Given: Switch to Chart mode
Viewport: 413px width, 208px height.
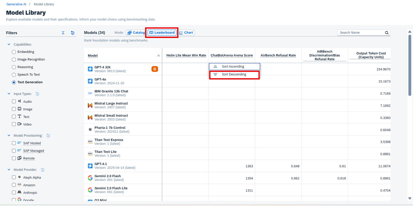Looking at the screenshot, I should tap(186, 33).
